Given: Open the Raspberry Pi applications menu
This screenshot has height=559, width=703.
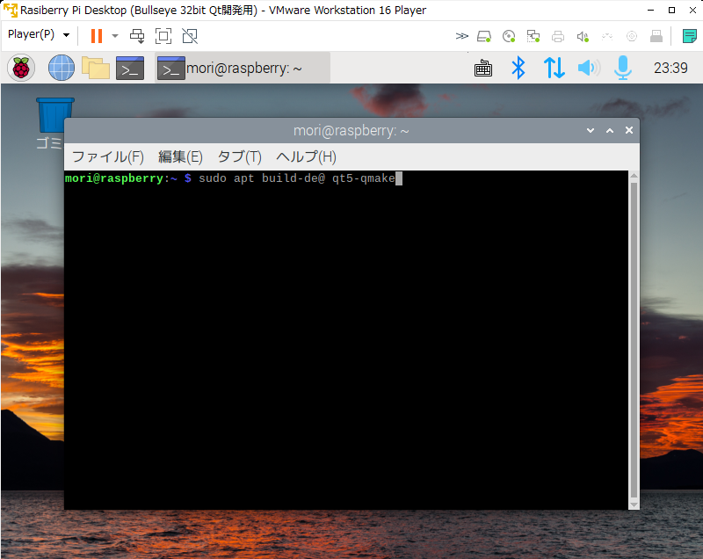Looking at the screenshot, I should pos(21,69).
